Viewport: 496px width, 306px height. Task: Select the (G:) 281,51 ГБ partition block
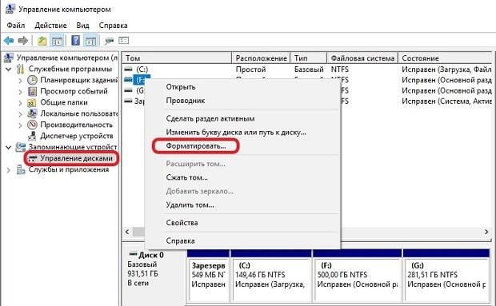click(446, 276)
